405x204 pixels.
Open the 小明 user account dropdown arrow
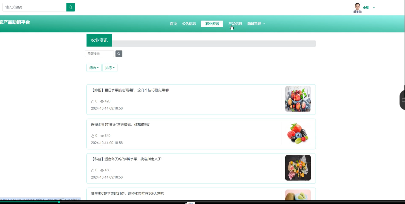[x=374, y=8]
